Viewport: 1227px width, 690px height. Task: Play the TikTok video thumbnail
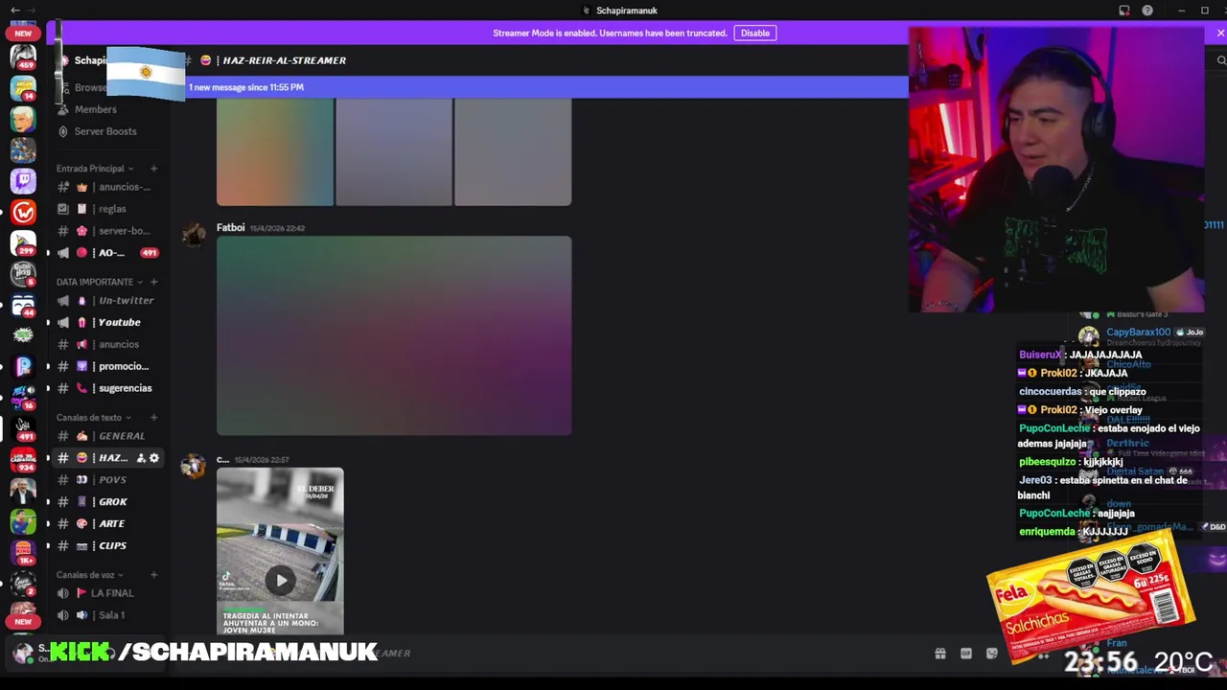click(x=280, y=580)
